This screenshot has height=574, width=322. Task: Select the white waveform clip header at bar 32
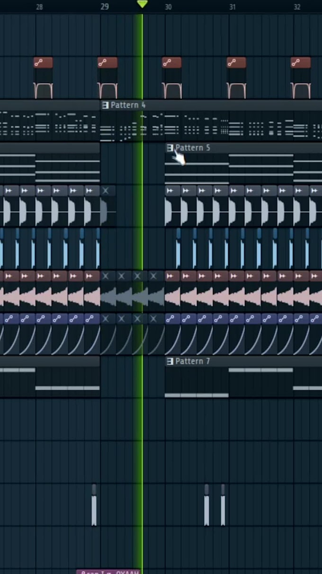click(301, 190)
